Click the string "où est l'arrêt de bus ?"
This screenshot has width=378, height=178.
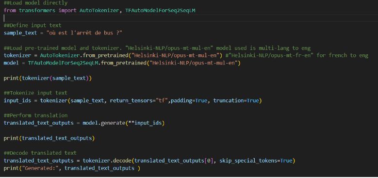point(84,33)
